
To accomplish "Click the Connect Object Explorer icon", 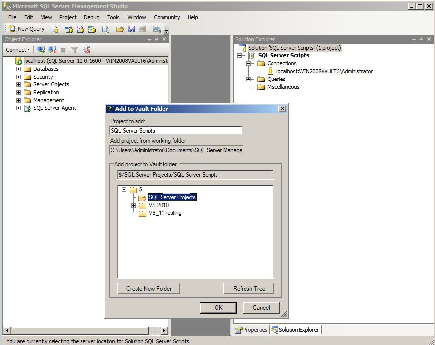I will pyautogui.click(x=41, y=50).
